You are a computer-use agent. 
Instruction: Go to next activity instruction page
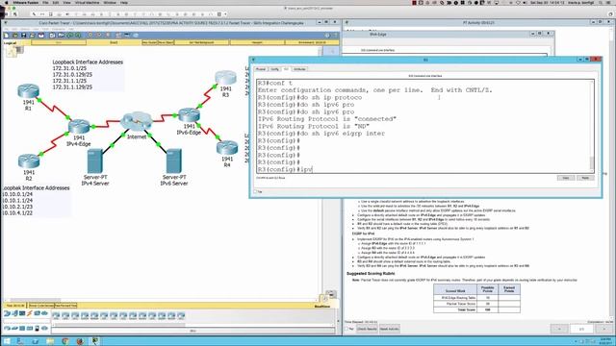(x=603, y=329)
